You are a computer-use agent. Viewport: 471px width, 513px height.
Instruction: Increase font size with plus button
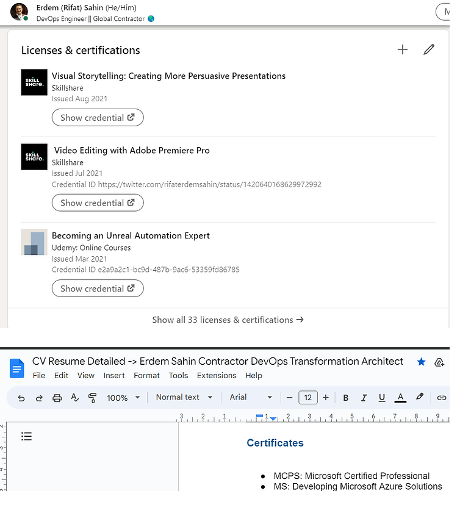(326, 398)
